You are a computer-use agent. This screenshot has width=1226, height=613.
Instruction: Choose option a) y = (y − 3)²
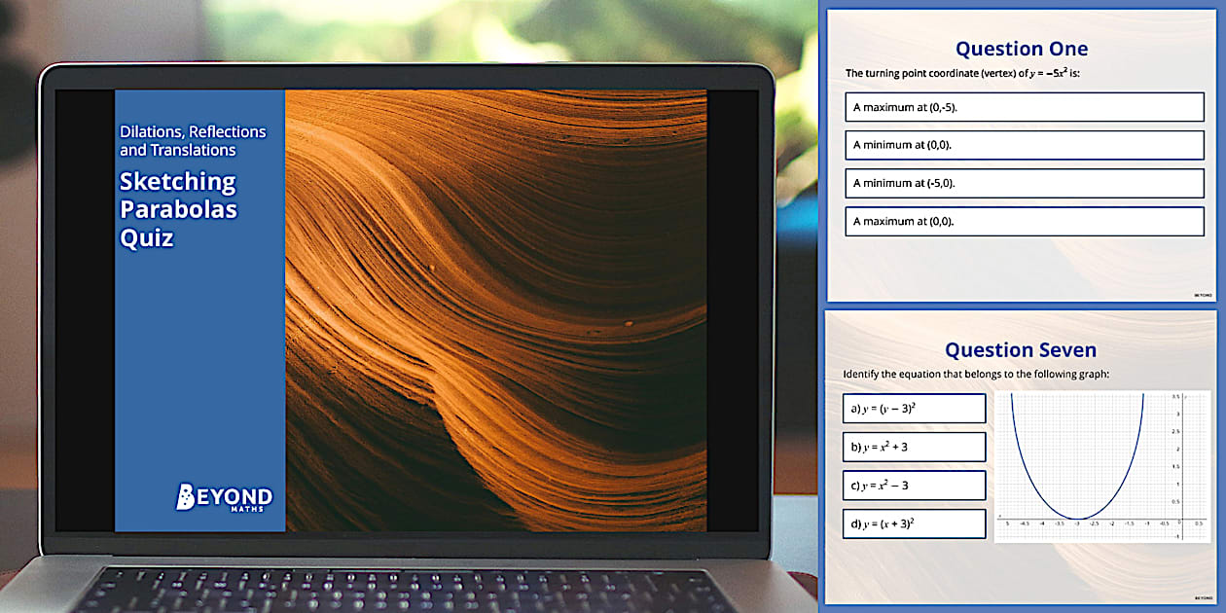(x=915, y=409)
